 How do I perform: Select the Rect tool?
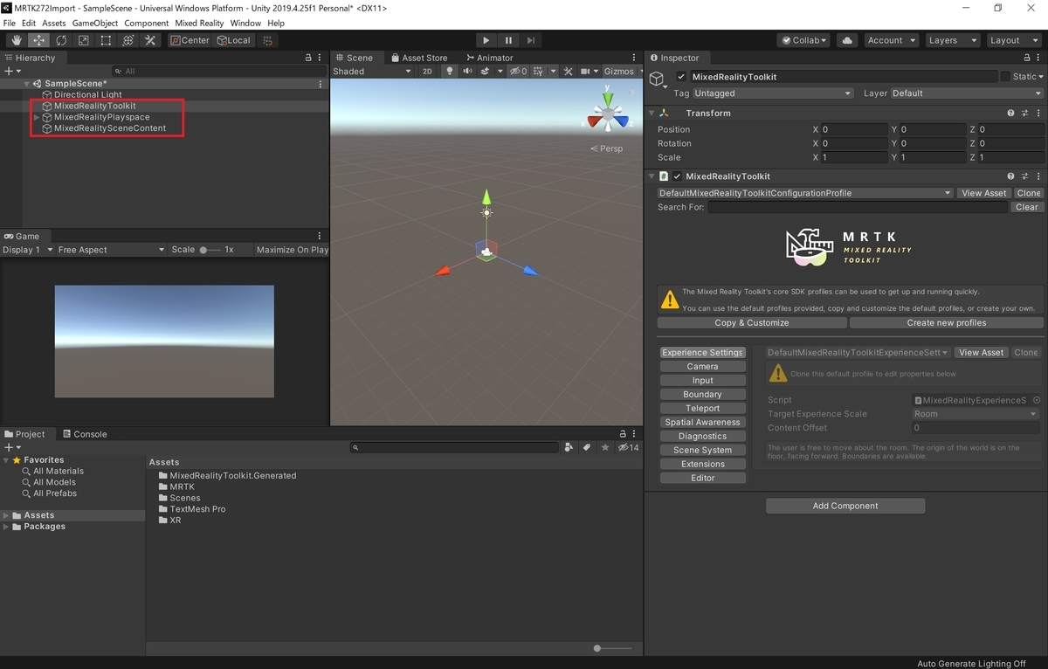pyautogui.click(x=106, y=40)
